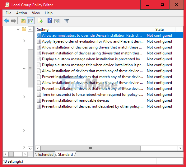The image size is (186, 167).
Task: Click 'Not configured' for Apply layered order row
Action: click(x=160, y=41)
